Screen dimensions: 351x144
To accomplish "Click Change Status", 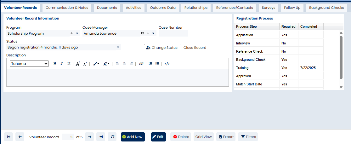I will (x=161, y=48).
